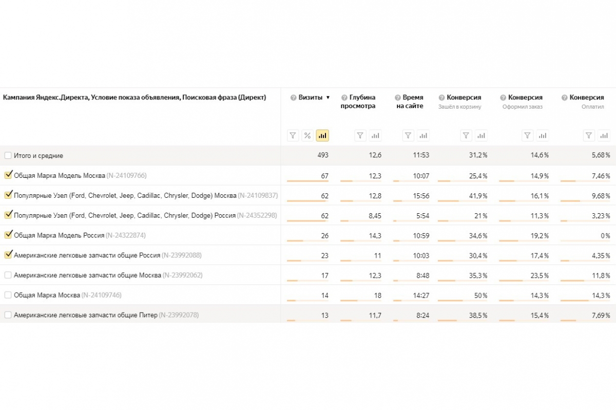
Task: Open campaign Общая Марка Модель Москва
Action: tap(60, 176)
